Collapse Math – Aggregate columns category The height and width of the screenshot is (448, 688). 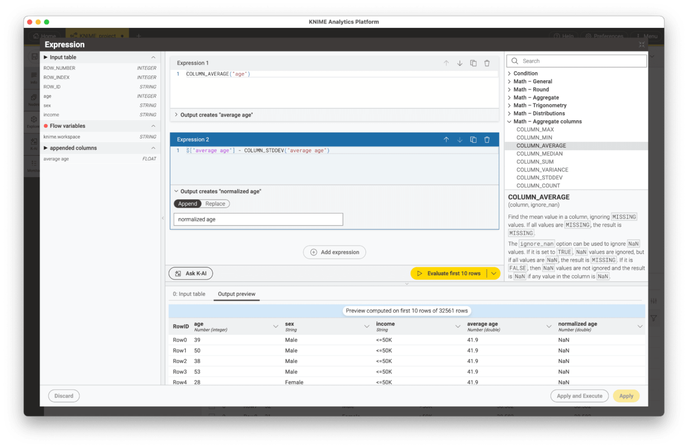coord(509,121)
